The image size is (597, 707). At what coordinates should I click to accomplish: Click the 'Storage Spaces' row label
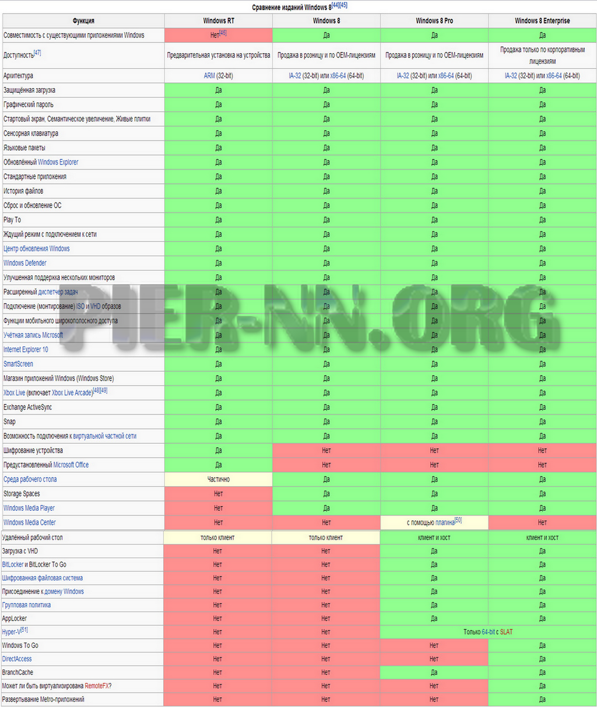coord(22,494)
